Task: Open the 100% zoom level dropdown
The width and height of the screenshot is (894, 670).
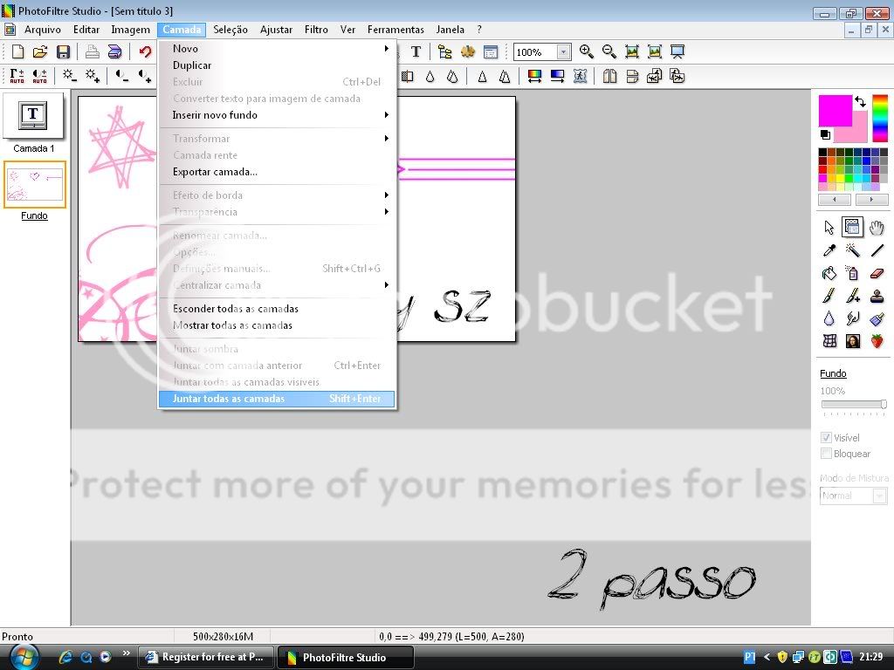Action: tap(563, 52)
